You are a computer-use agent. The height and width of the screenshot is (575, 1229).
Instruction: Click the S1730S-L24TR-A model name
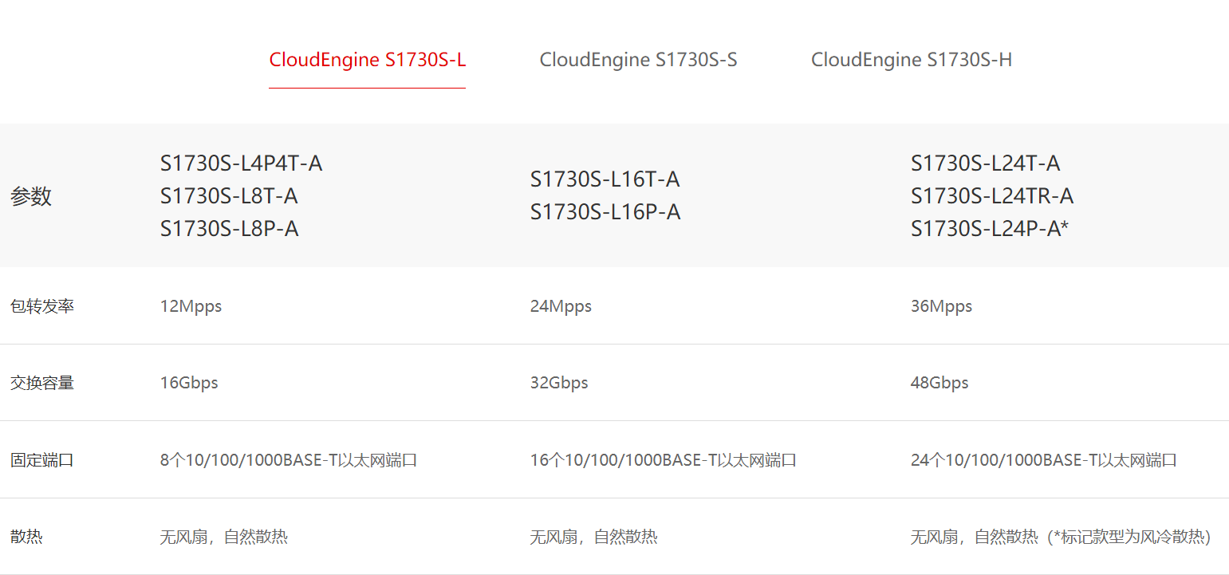pos(992,196)
